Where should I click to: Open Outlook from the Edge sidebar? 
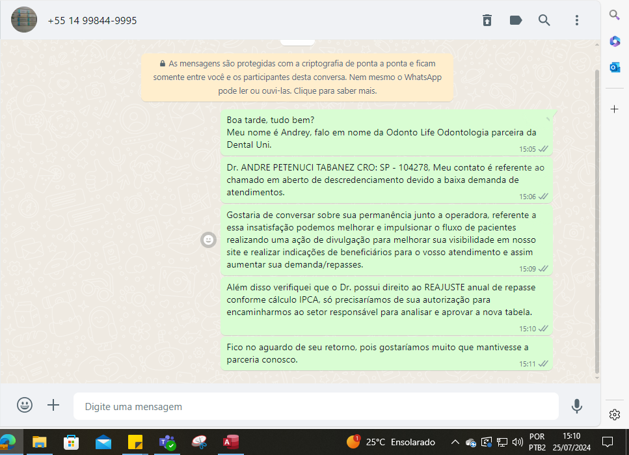pyautogui.click(x=615, y=67)
